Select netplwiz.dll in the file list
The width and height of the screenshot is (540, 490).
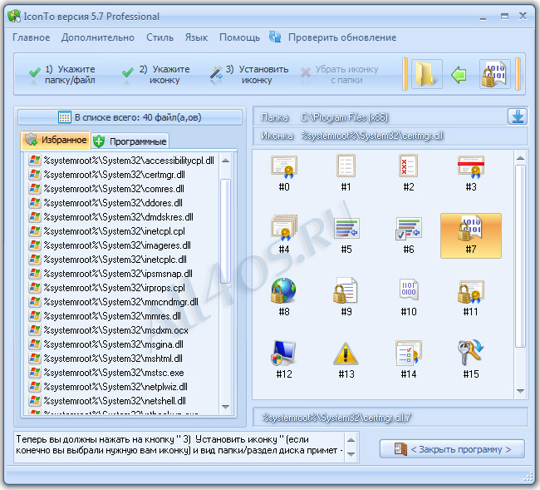109,387
